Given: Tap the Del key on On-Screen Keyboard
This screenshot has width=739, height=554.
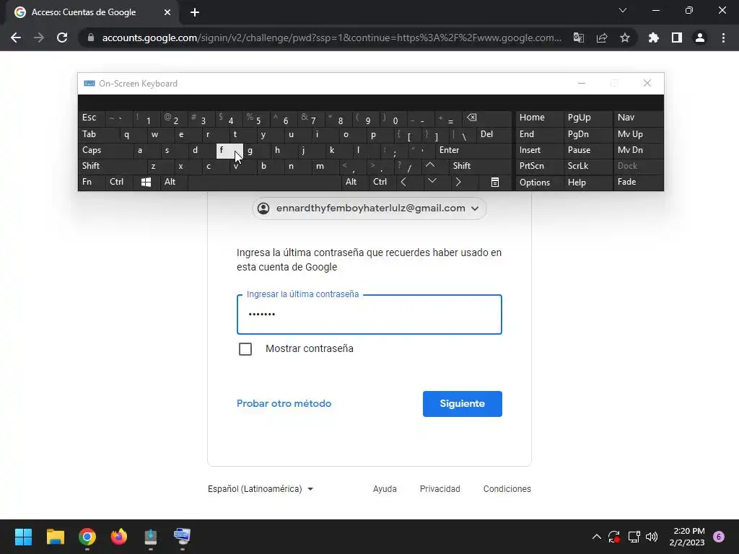Looking at the screenshot, I should (494, 134).
